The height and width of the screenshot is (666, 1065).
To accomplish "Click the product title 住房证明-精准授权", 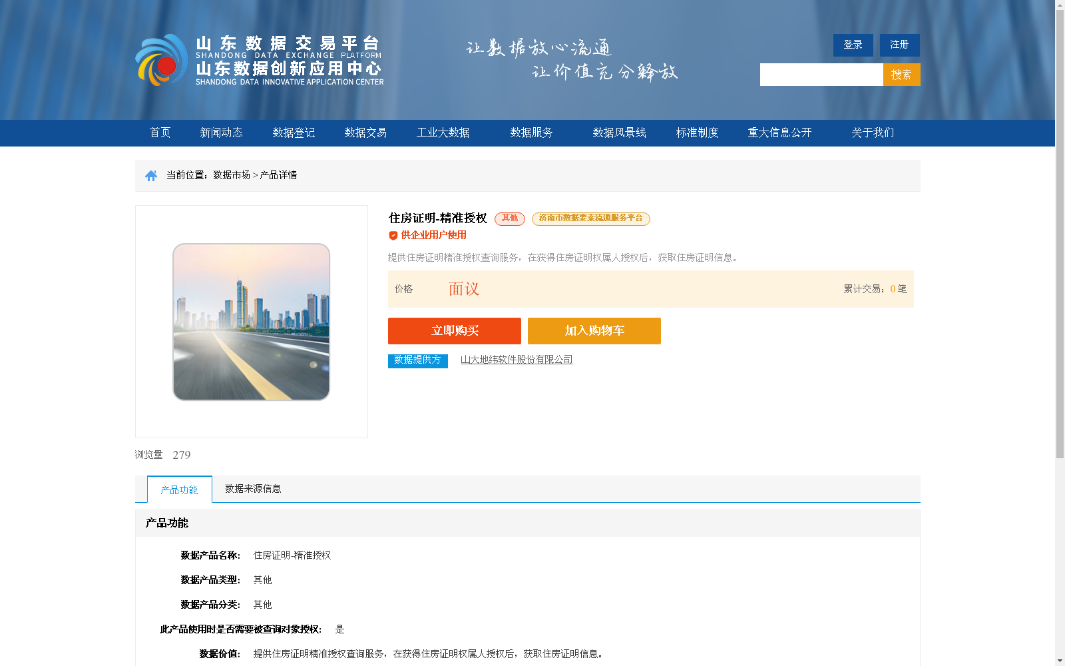I will 438,218.
